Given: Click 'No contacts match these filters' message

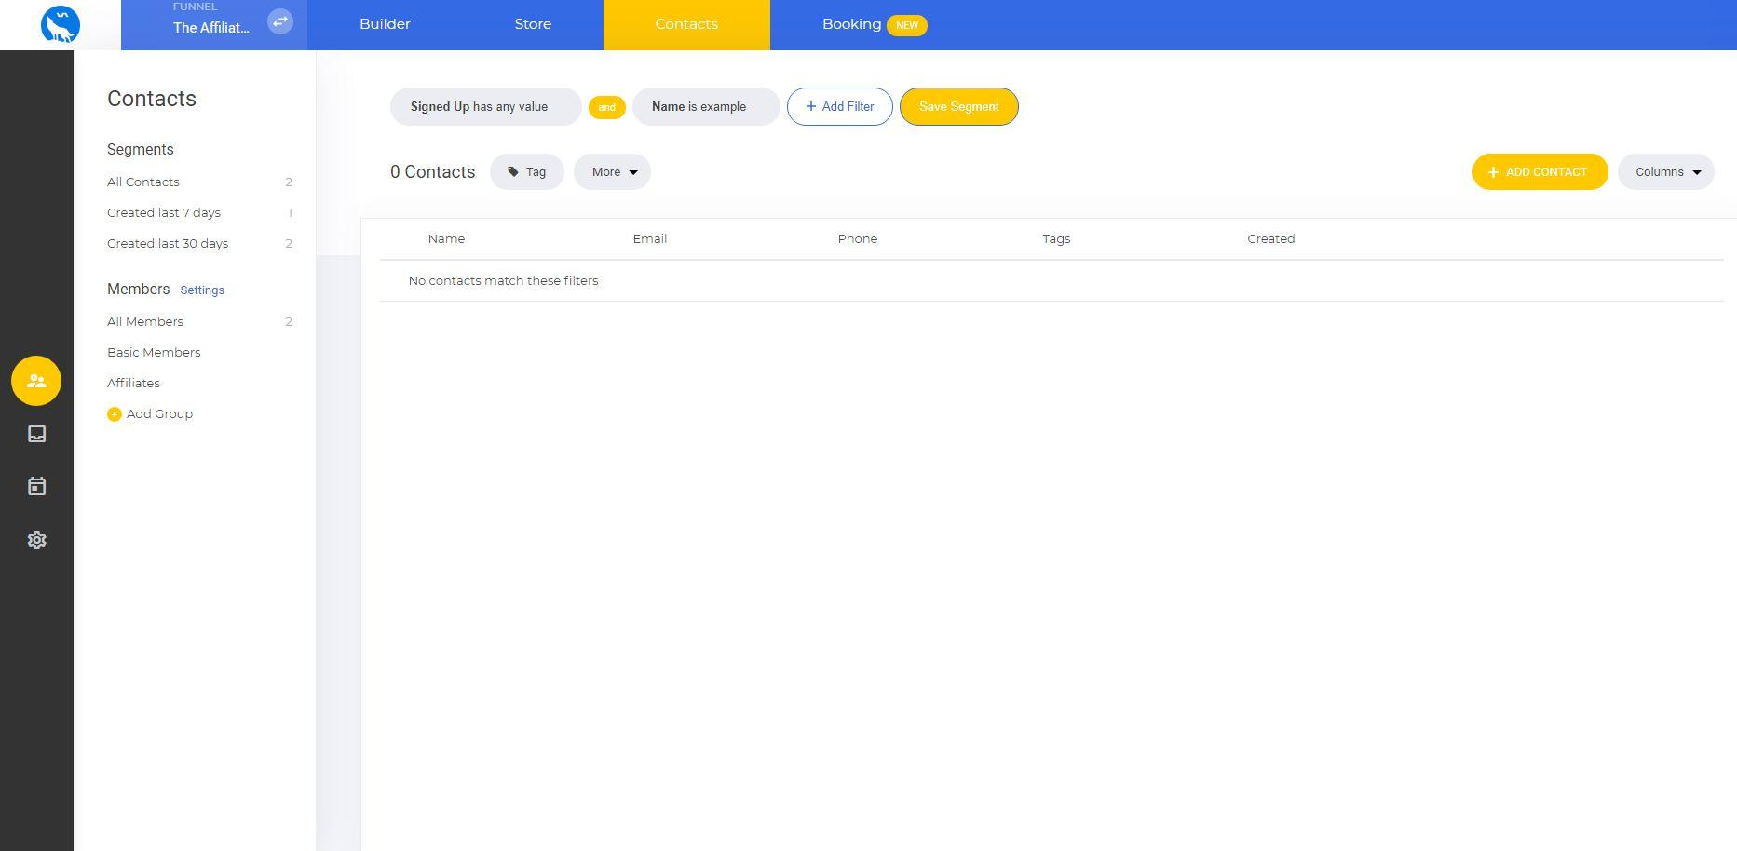Looking at the screenshot, I should tap(503, 281).
